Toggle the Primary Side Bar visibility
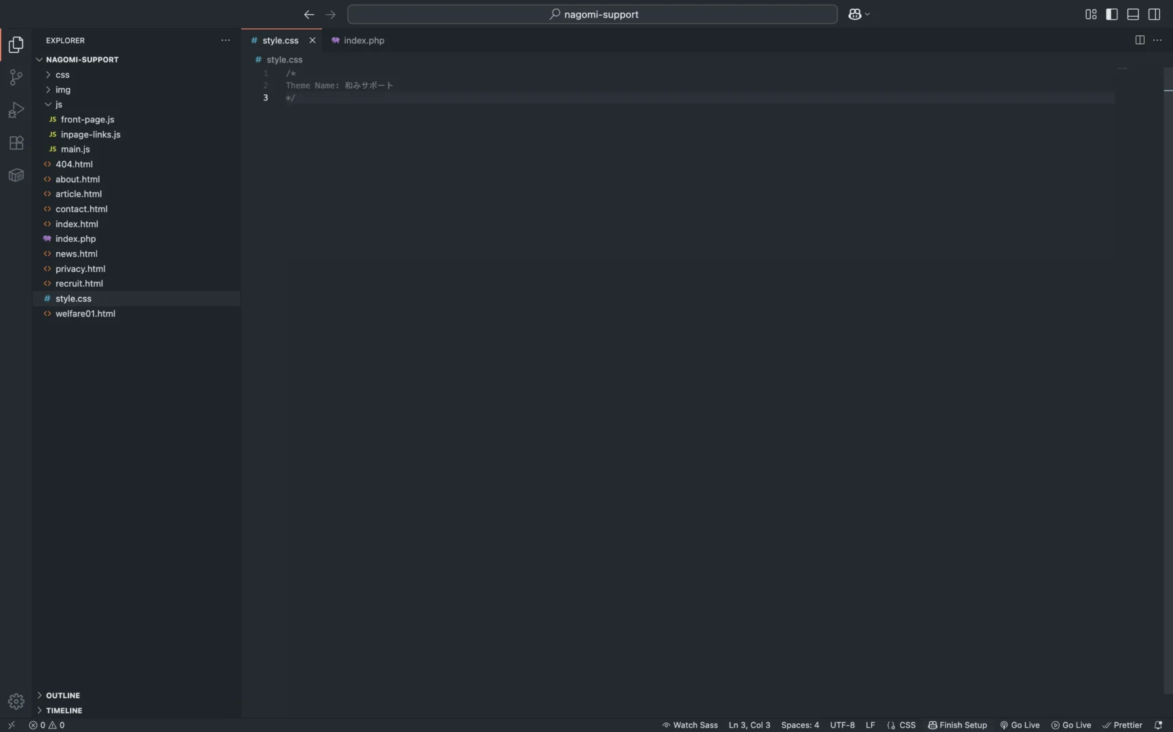This screenshot has height=732, width=1173. point(1111,14)
